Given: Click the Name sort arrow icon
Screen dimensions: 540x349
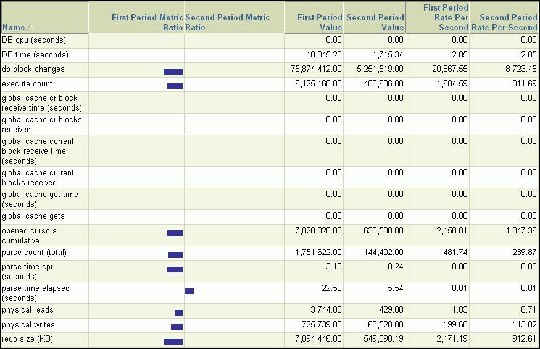Looking at the screenshot, I should [x=31, y=28].
